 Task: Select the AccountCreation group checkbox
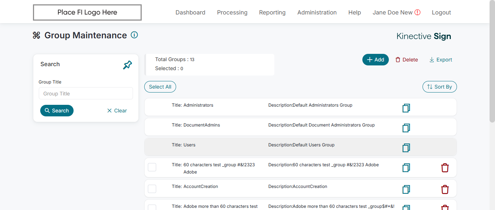pyautogui.click(x=152, y=189)
